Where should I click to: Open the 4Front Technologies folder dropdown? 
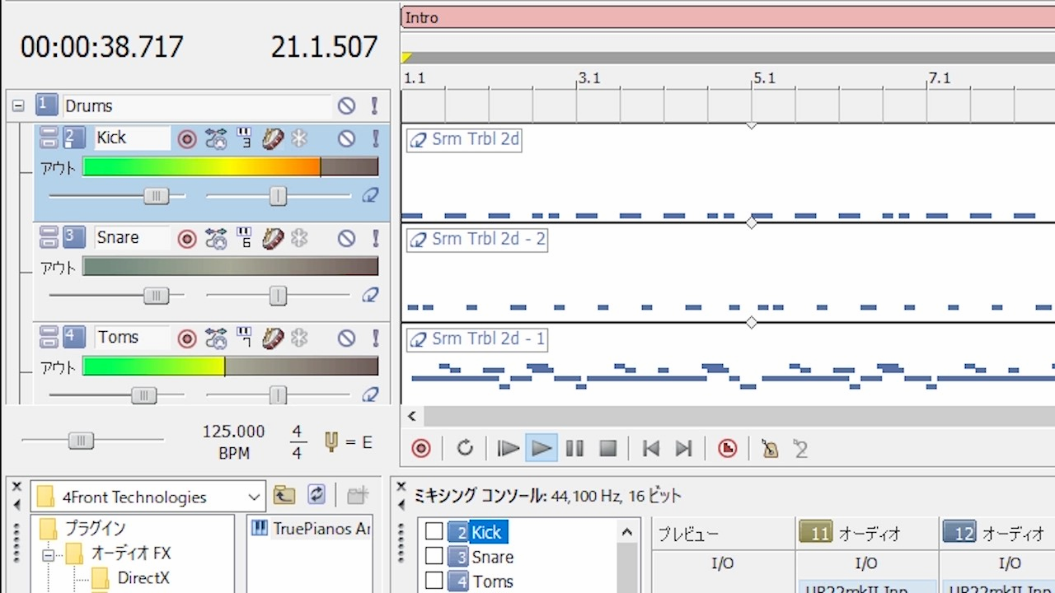pos(254,497)
